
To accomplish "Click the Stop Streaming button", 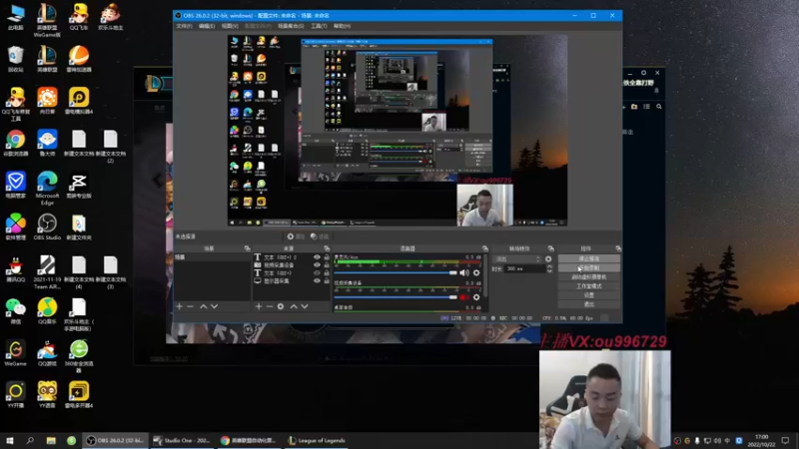I will coord(587,258).
